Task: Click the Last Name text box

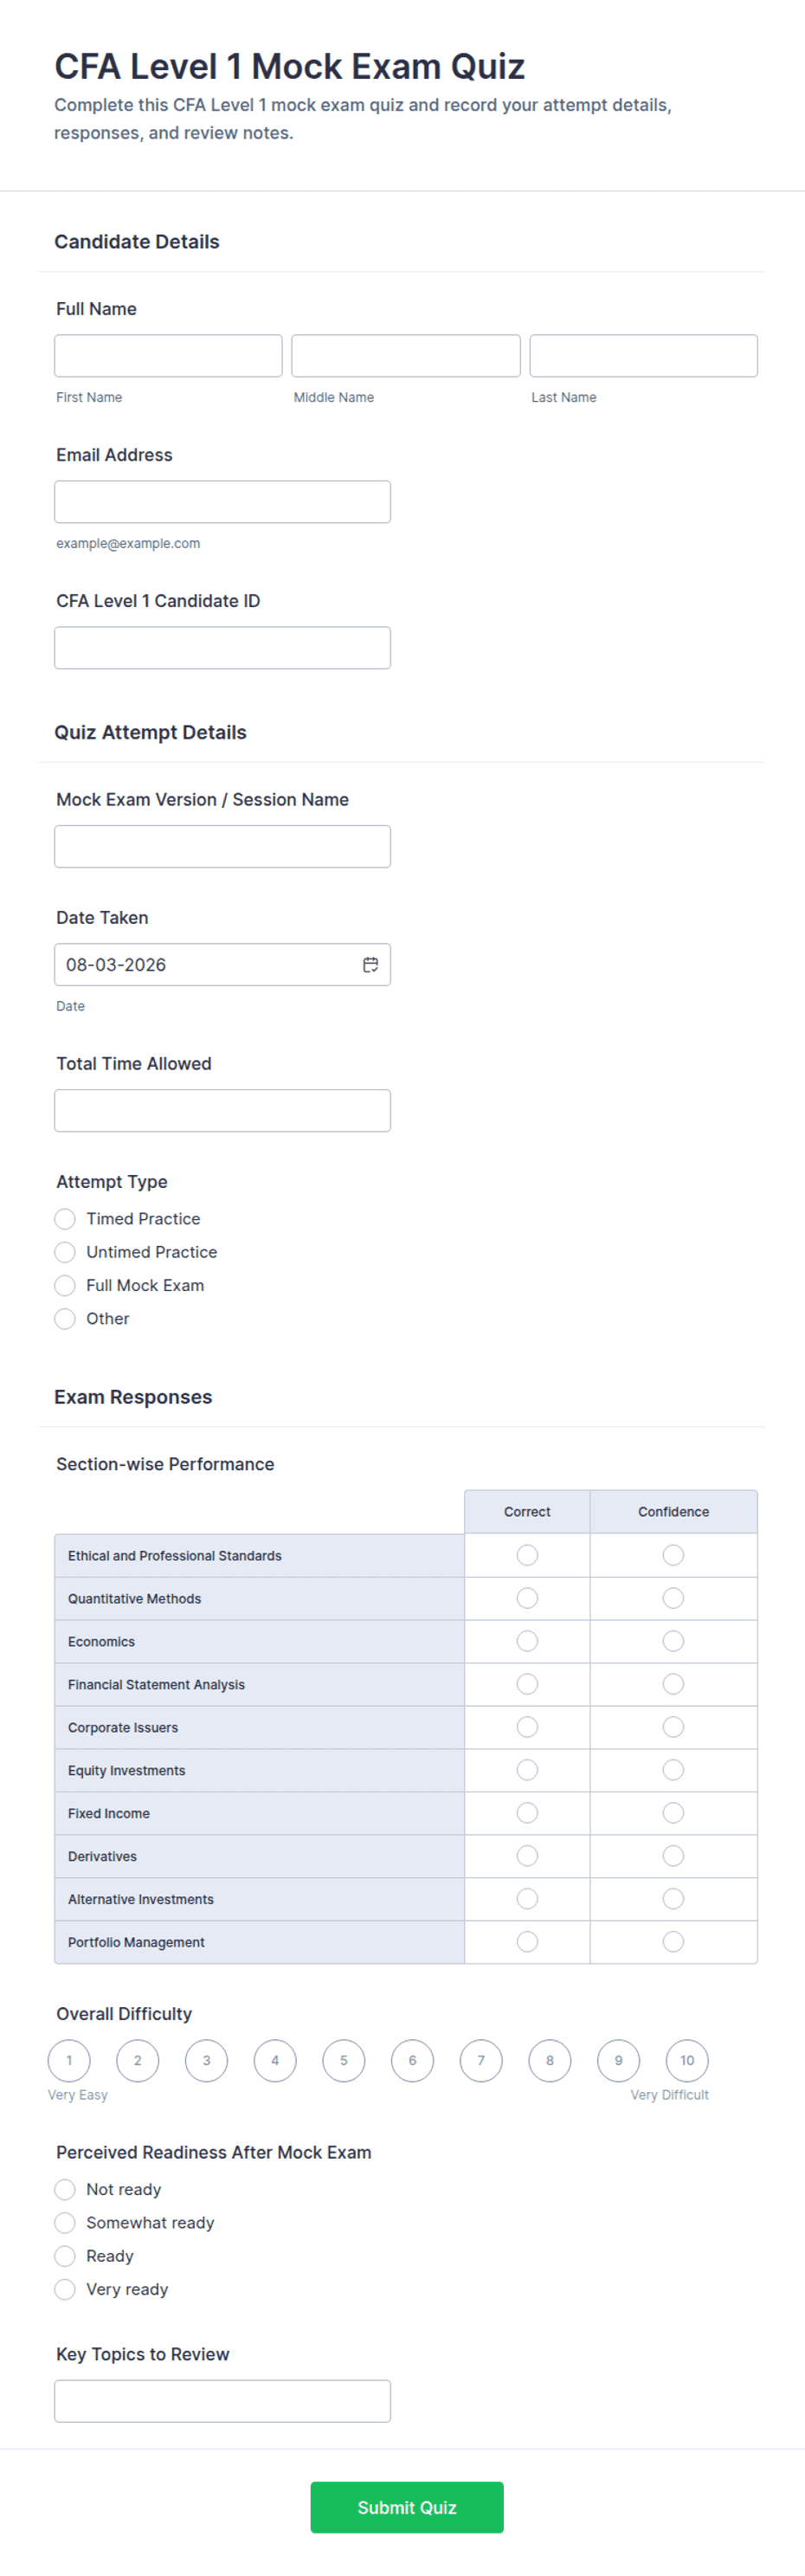Action: pyautogui.click(x=643, y=356)
